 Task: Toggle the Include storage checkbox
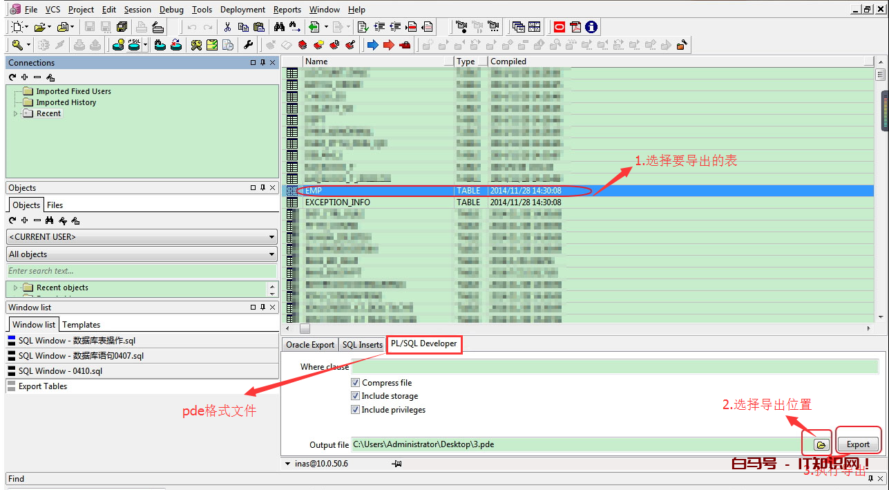click(x=356, y=396)
